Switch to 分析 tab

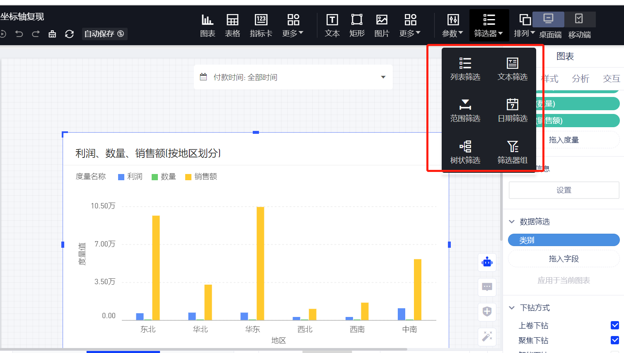pos(580,79)
